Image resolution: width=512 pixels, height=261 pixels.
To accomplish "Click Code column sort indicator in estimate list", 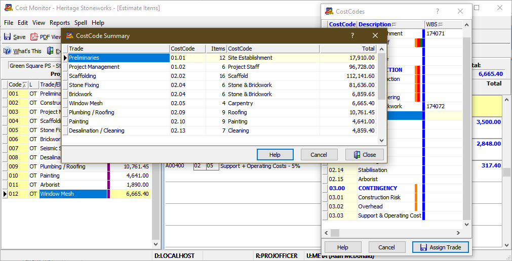I will tap(24, 85).
